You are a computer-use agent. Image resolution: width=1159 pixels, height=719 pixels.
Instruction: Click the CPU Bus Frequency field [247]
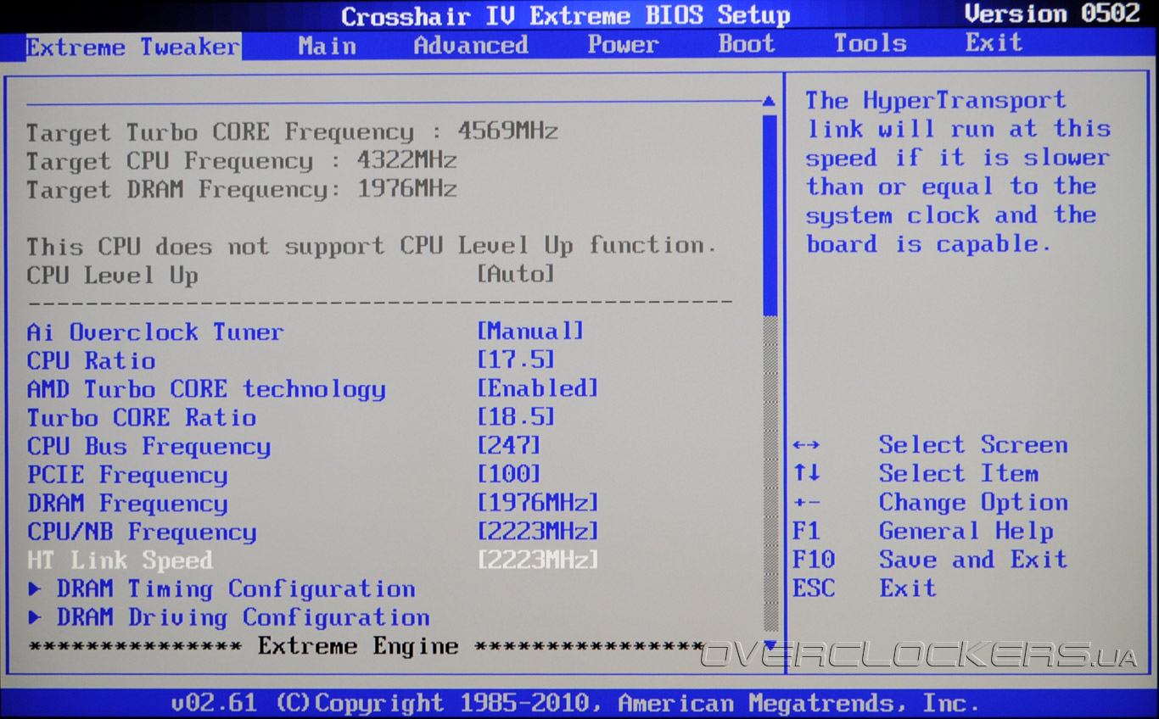click(508, 445)
